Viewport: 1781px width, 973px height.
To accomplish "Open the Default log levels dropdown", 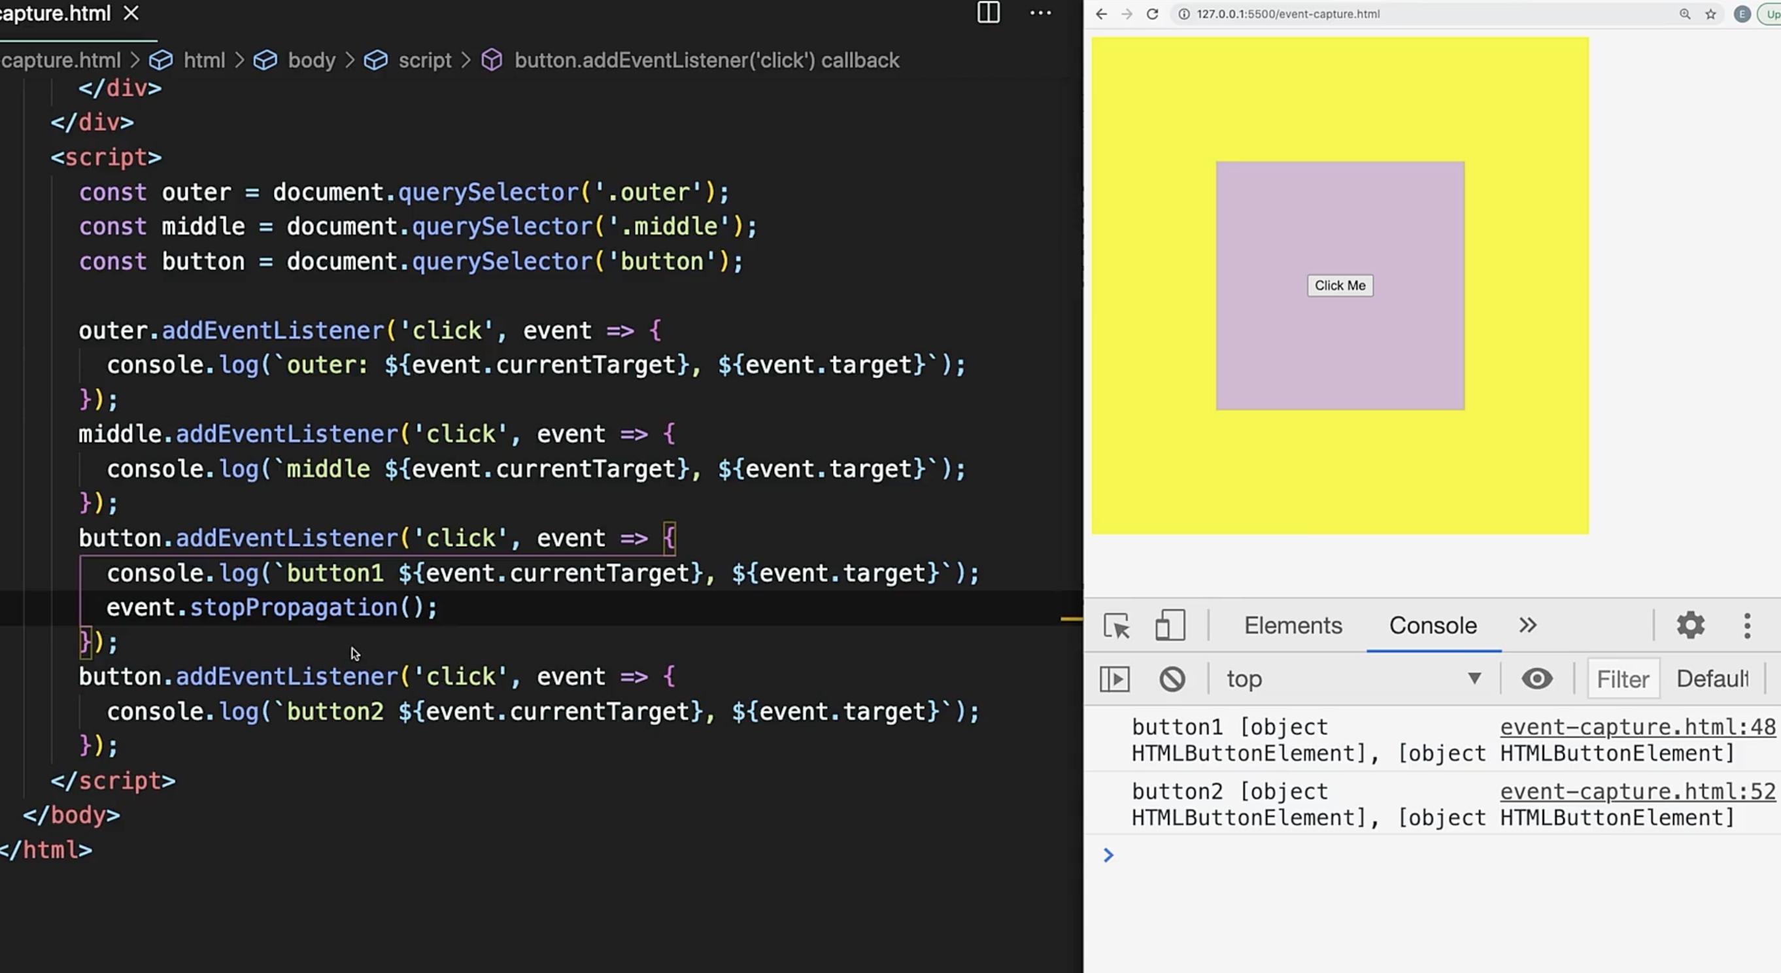I will click(1712, 678).
